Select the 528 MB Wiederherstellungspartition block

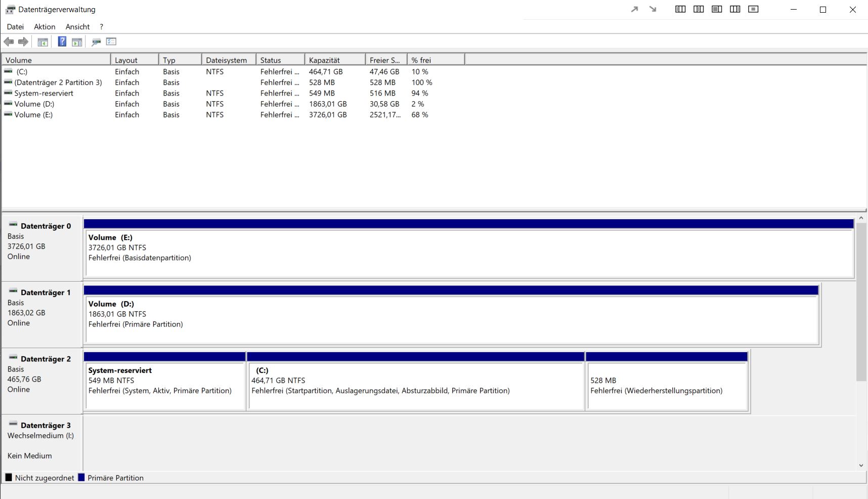pos(667,381)
